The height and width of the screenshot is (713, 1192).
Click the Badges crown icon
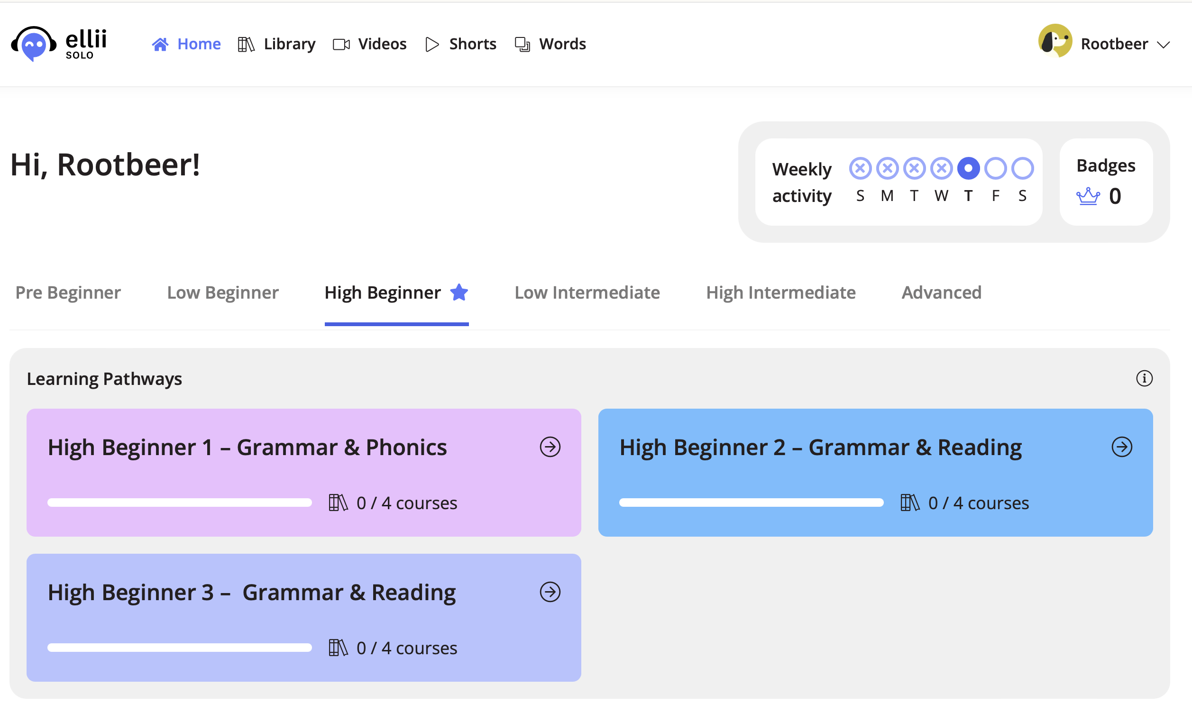pos(1088,196)
